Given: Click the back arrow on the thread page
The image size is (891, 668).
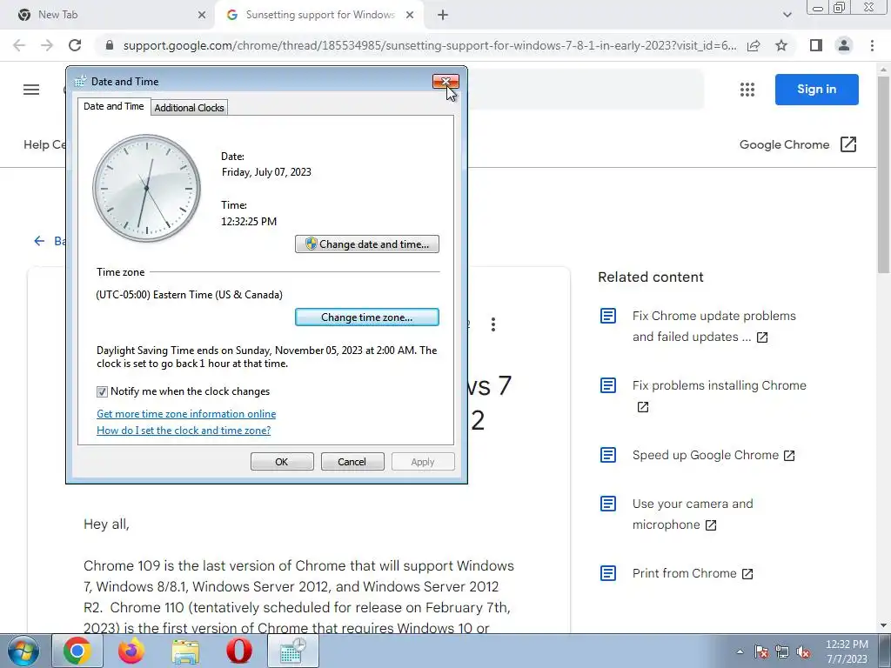Looking at the screenshot, I should click(39, 241).
